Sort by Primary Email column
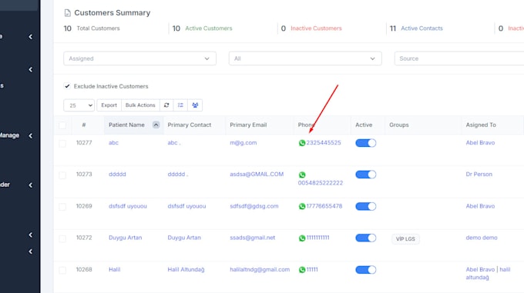 point(248,125)
